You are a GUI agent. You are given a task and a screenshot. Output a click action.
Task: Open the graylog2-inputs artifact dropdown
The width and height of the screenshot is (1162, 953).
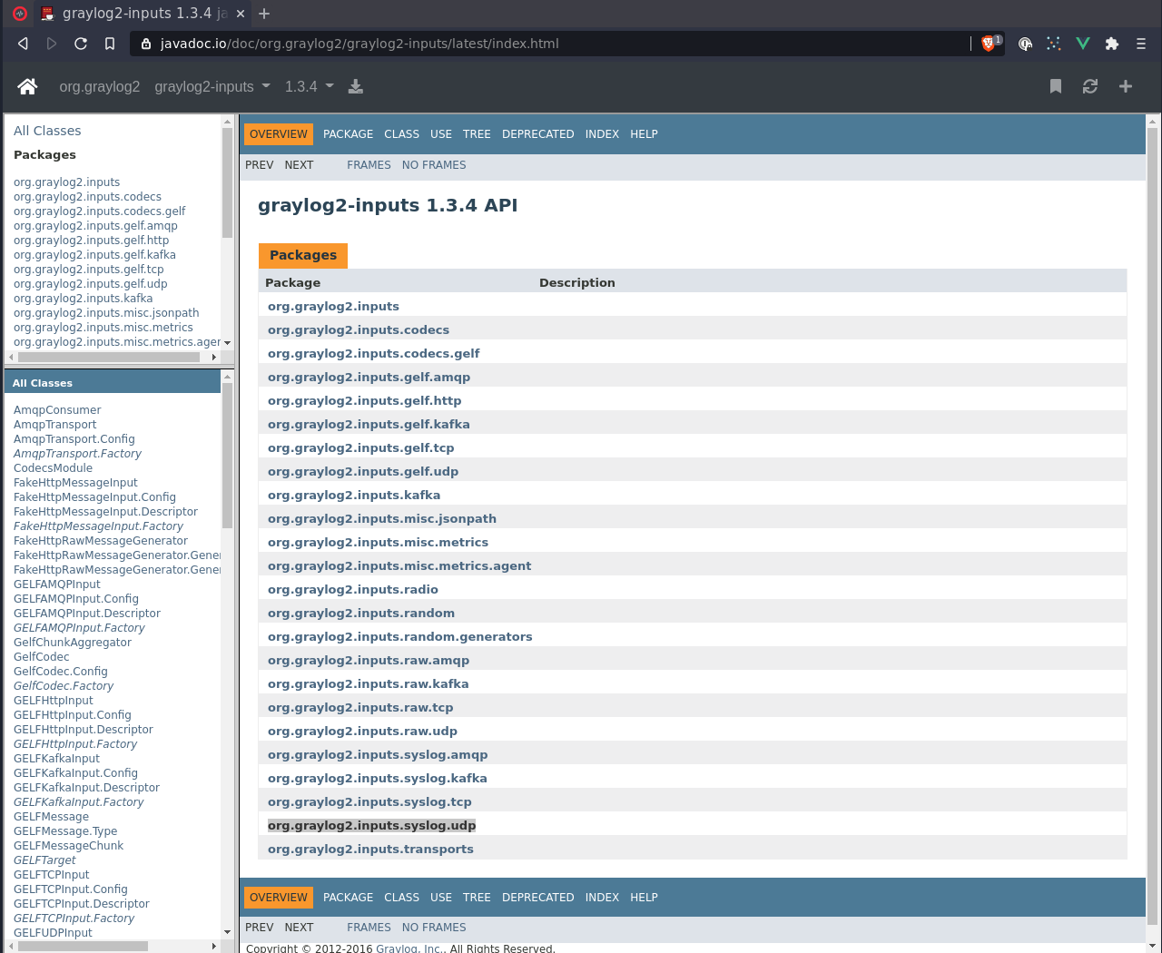(x=212, y=86)
